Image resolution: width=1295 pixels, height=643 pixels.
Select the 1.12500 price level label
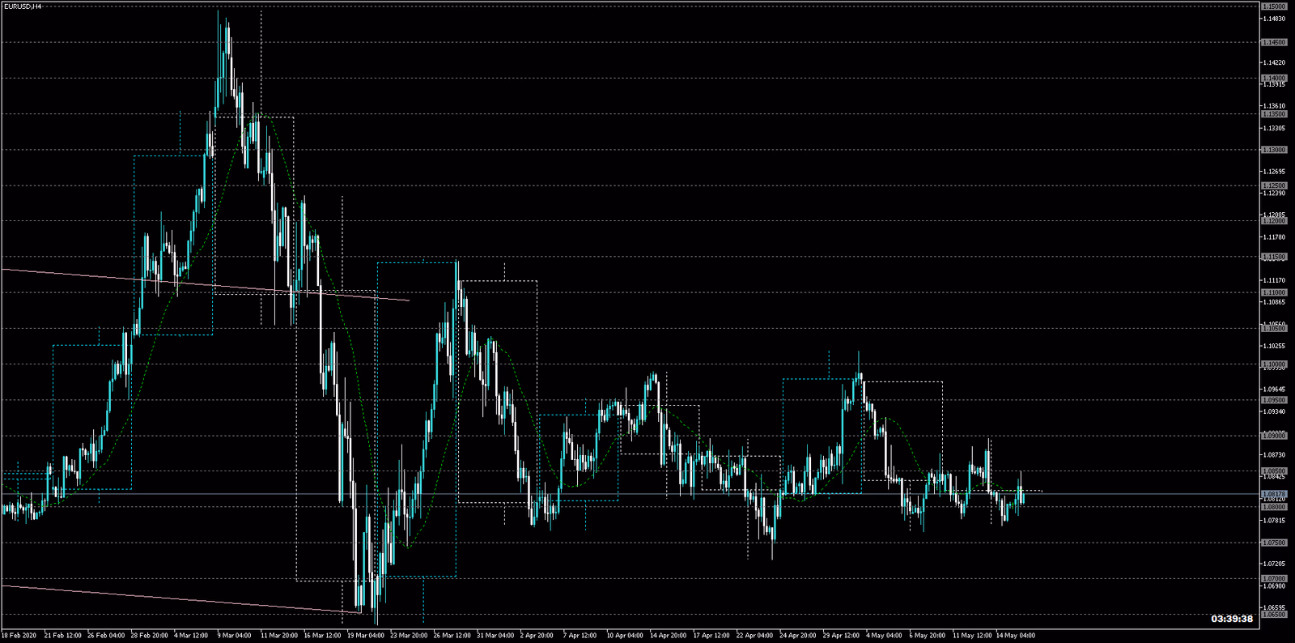coord(1274,185)
